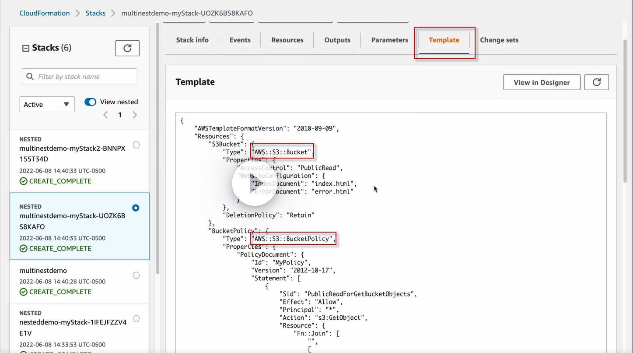Switch to the Events tab
The width and height of the screenshot is (633, 353).
[x=240, y=40]
